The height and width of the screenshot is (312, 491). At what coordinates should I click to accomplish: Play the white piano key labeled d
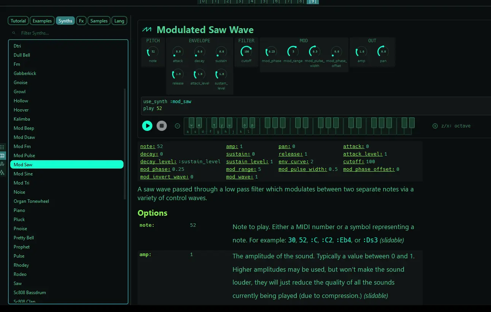(x=203, y=131)
